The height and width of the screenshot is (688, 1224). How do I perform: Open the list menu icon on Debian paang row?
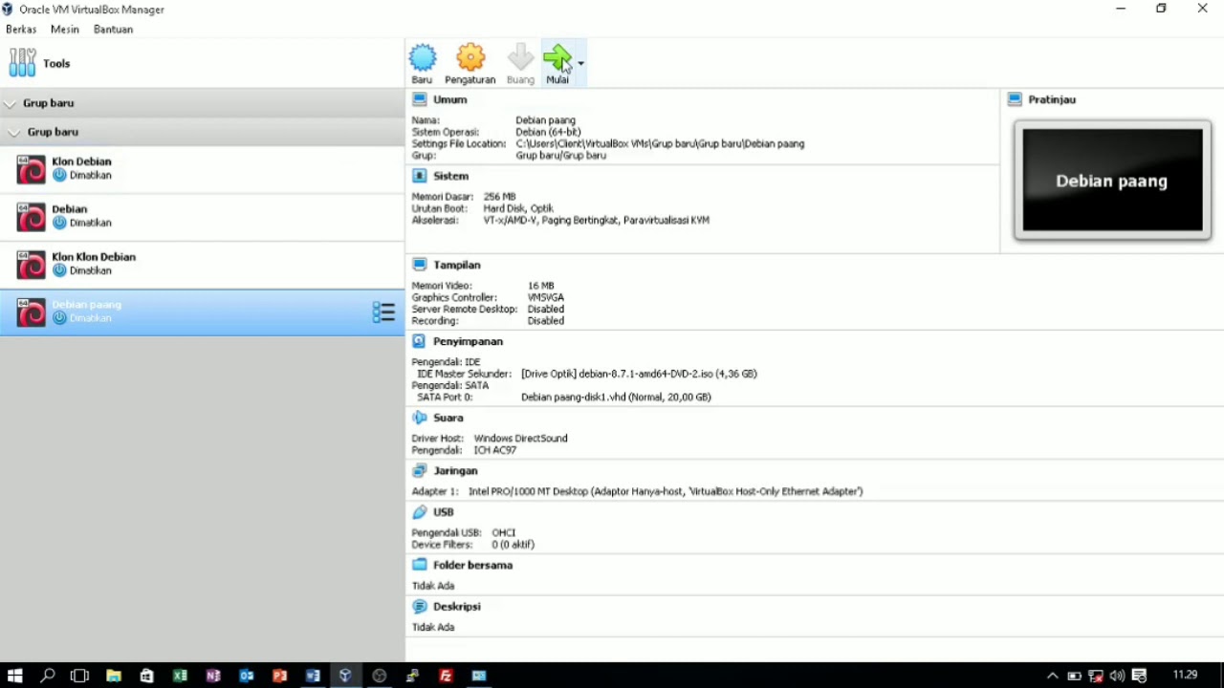tap(383, 312)
